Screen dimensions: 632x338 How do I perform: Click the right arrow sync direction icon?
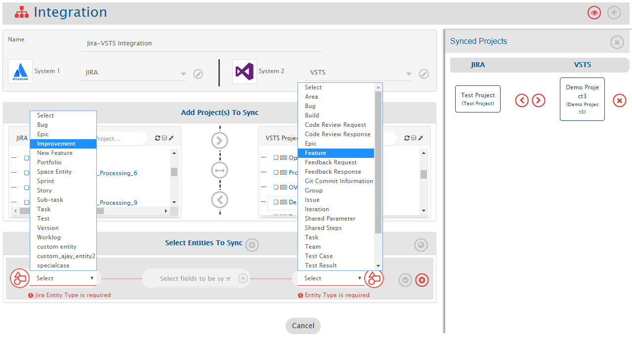(220, 141)
